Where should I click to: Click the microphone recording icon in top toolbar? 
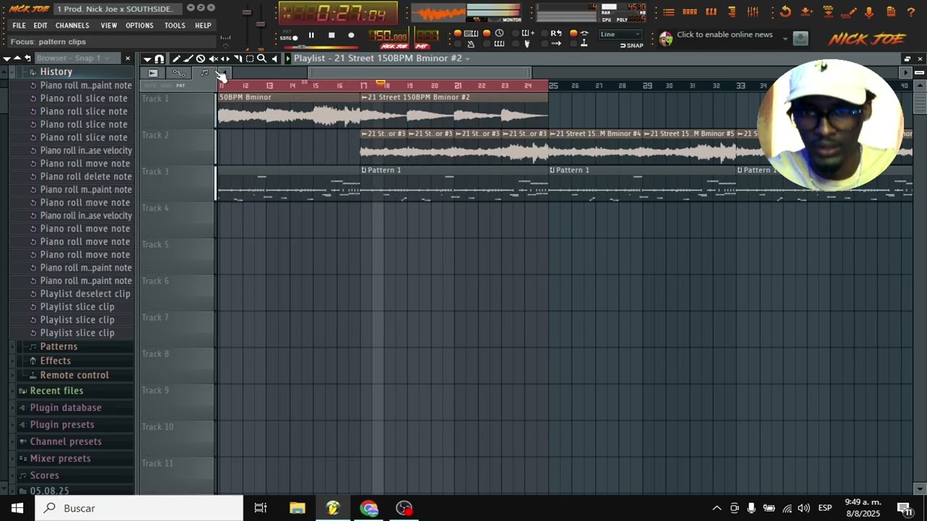pyautogui.click(x=869, y=12)
